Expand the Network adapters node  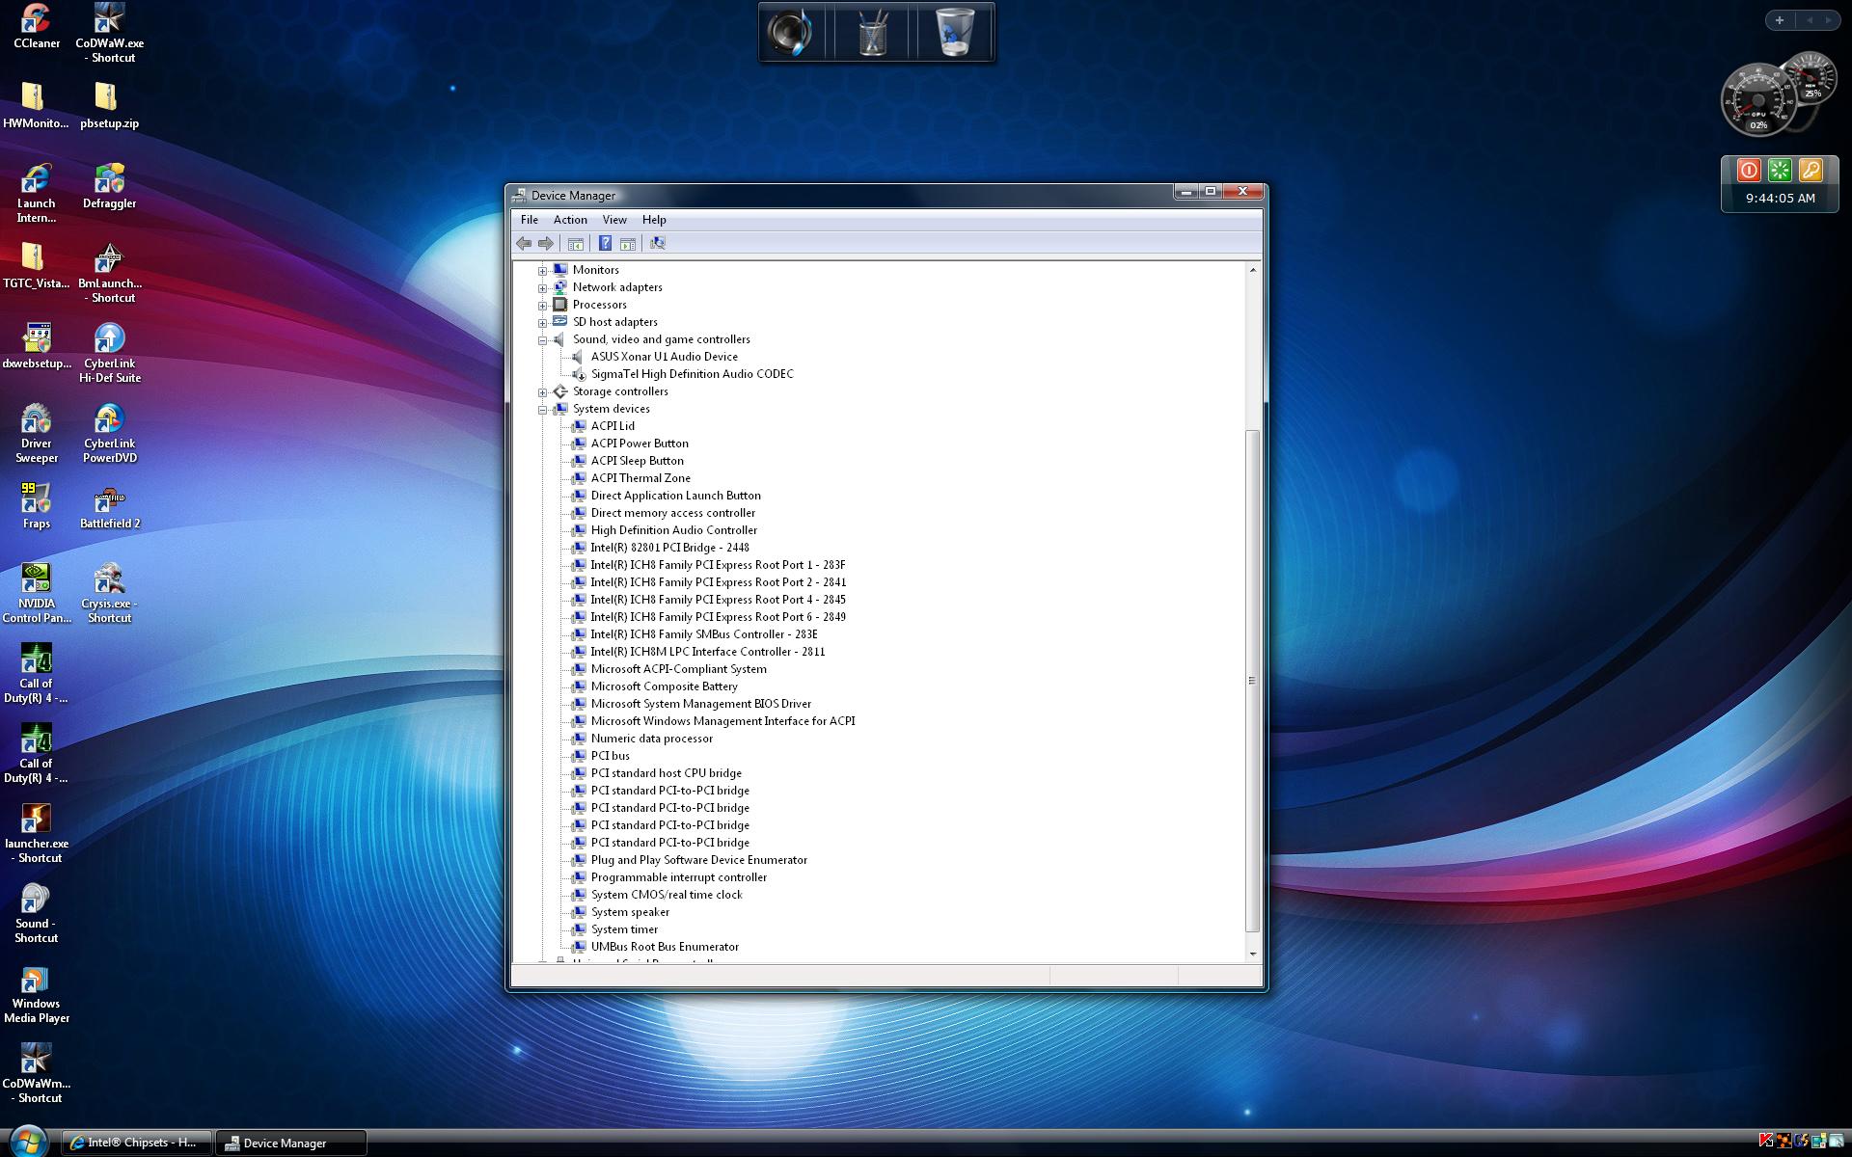pos(542,288)
